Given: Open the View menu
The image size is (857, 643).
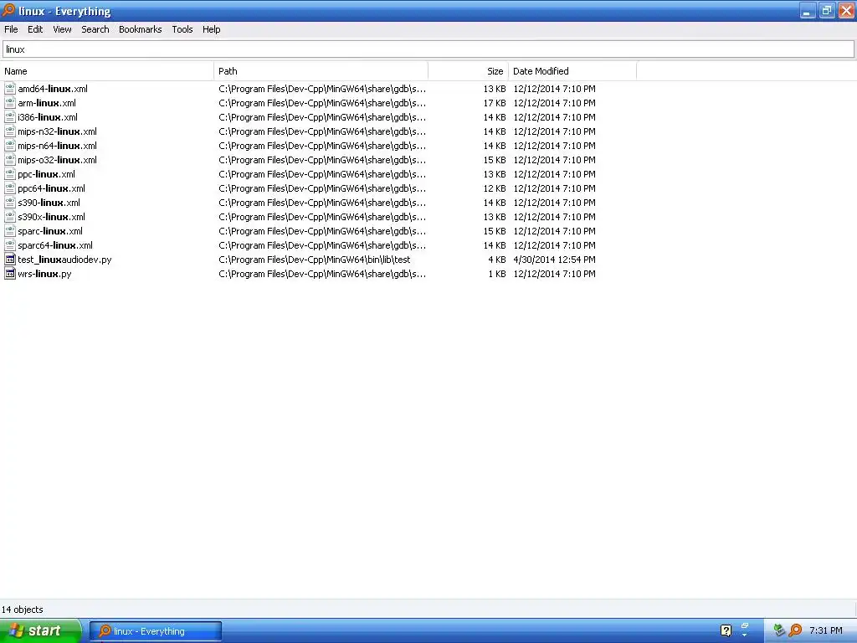Looking at the screenshot, I should click(62, 29).
